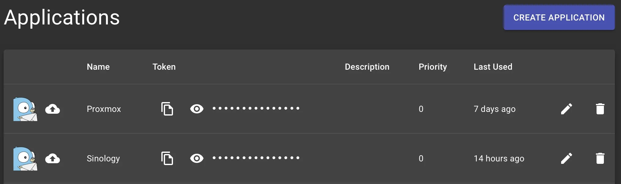Reveal the Proxmox token
This screenshot has height=184, width=621.
(x=197, y=109)
